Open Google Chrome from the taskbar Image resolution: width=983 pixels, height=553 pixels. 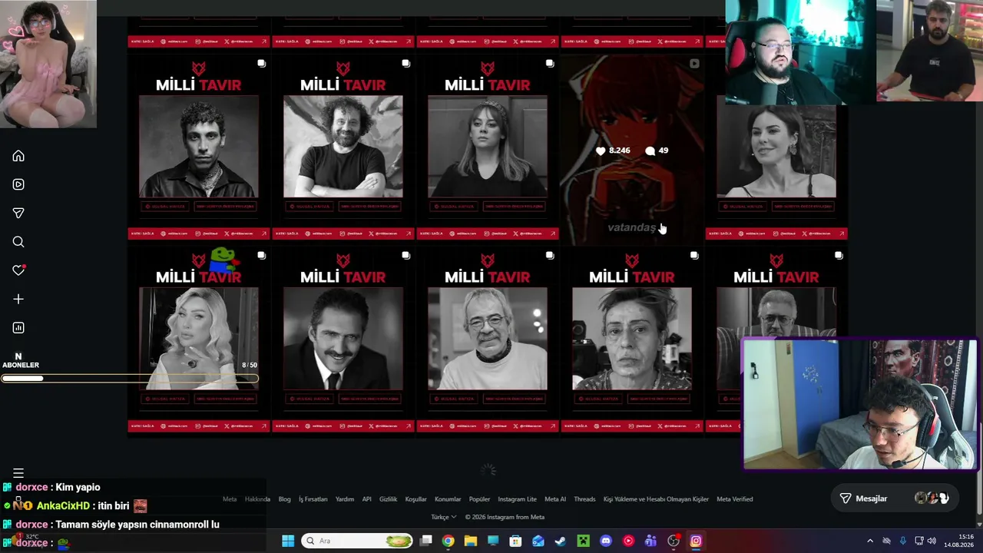coord(448,541)
